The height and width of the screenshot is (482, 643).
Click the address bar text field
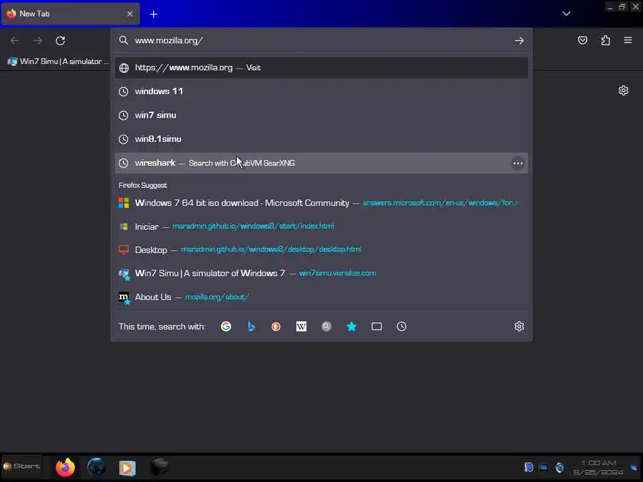(x=320, y=41)
